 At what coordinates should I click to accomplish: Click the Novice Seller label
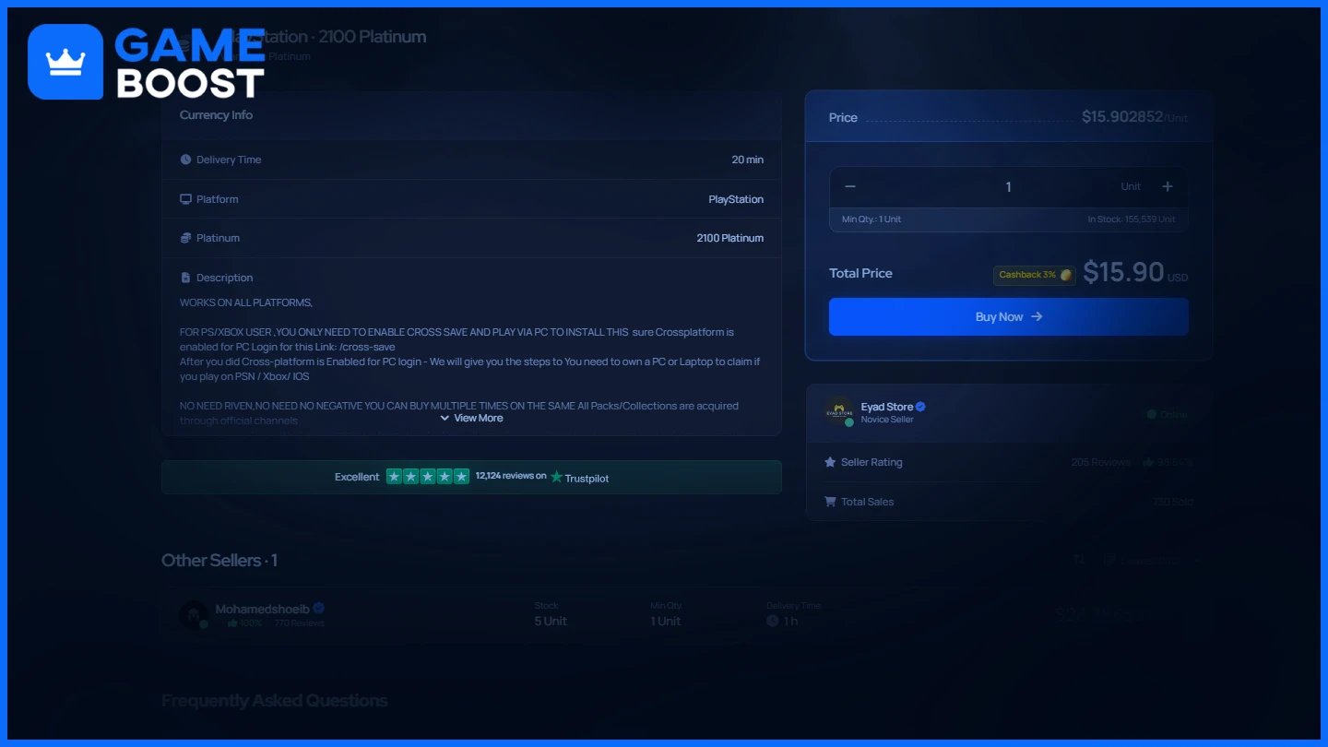coord(887,420)
